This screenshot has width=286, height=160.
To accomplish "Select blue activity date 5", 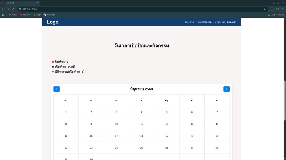I will (x=167, y=112).
